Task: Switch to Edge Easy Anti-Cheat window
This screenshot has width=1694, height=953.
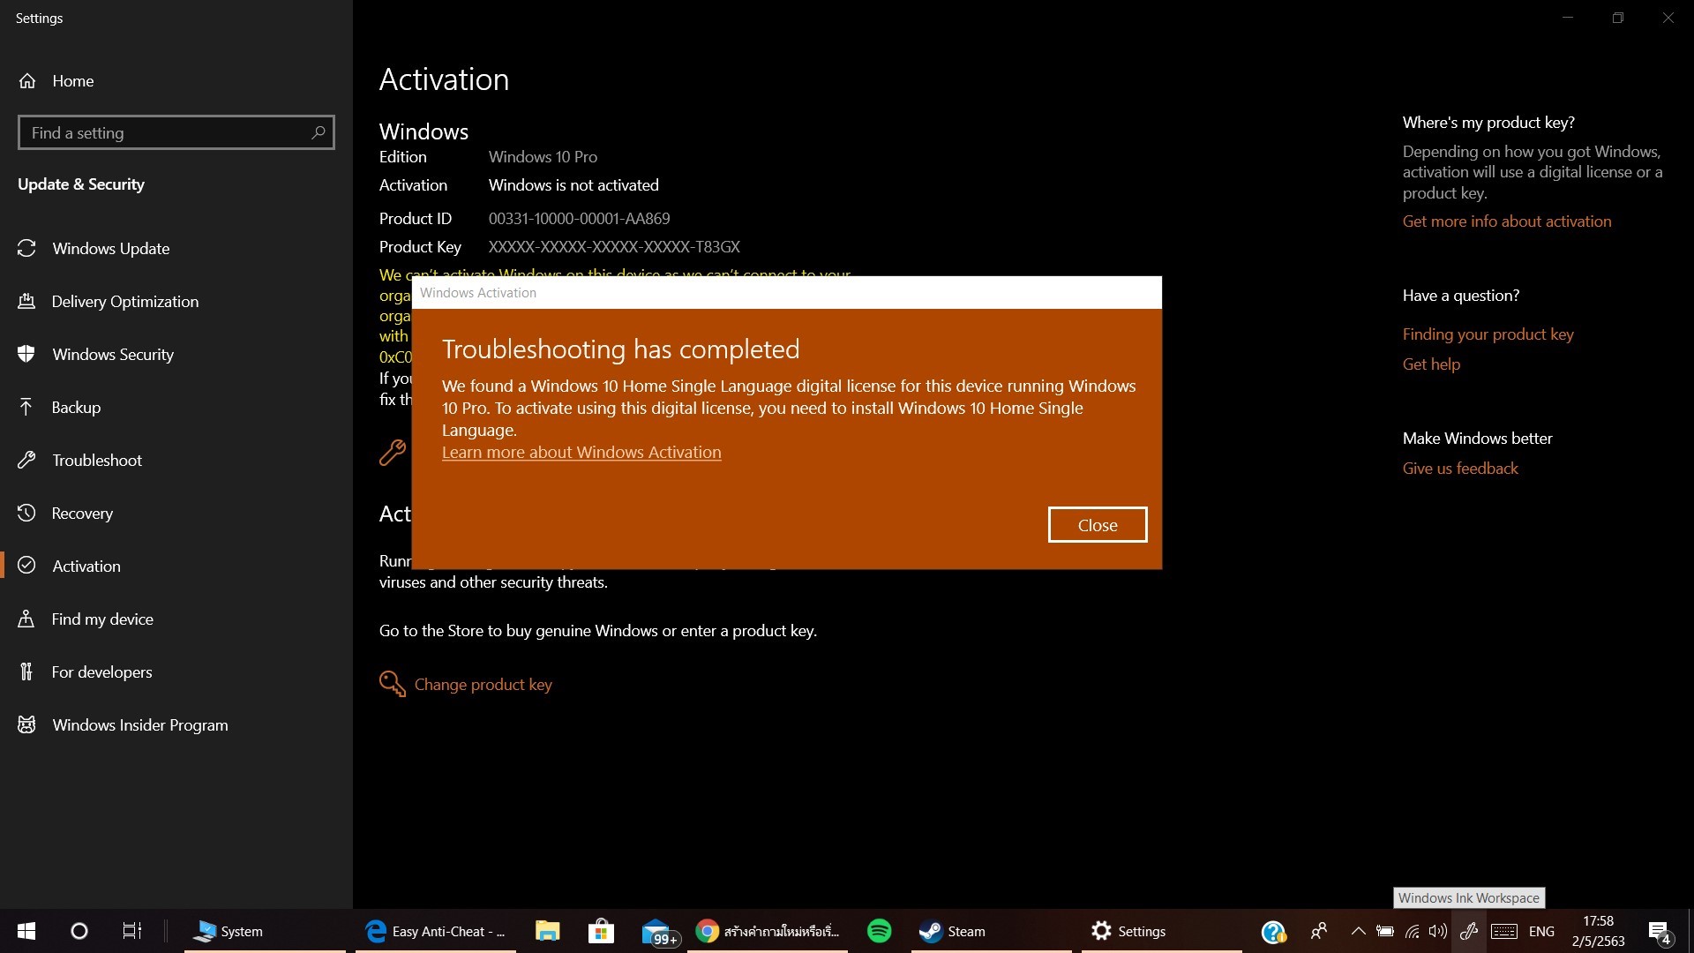Action: coord(436,931)
